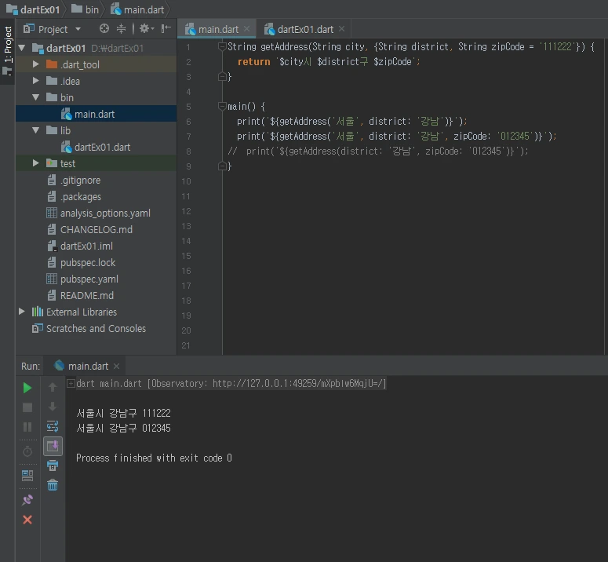Select pubspec.lock file
The width and height of the screenshot is (608, 562).
pyautogui.click(x=96, y=263)
